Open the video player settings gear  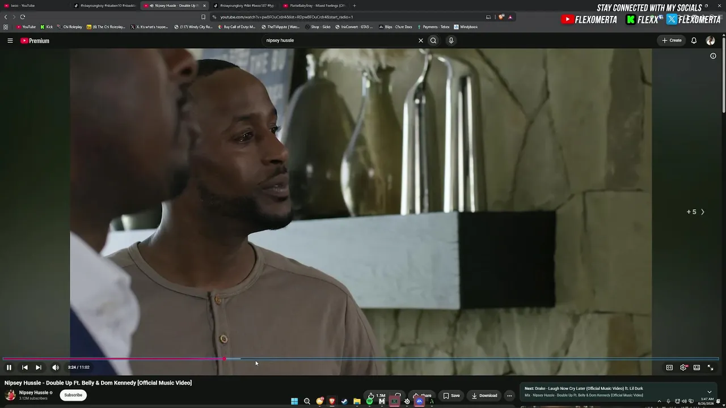coord(683,367)
